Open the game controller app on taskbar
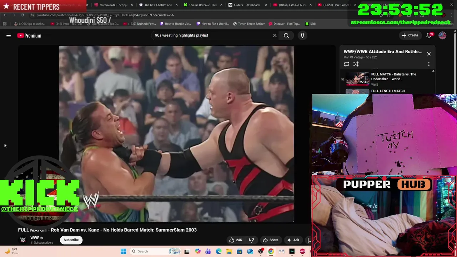 [282, 251]
